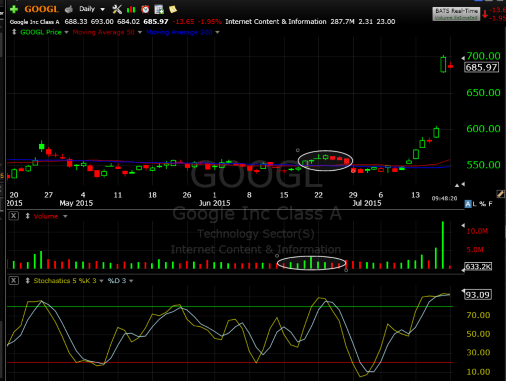Screen dimensions: 506x381
Task: Click the 650.00 price axis label
Action: 483,93
